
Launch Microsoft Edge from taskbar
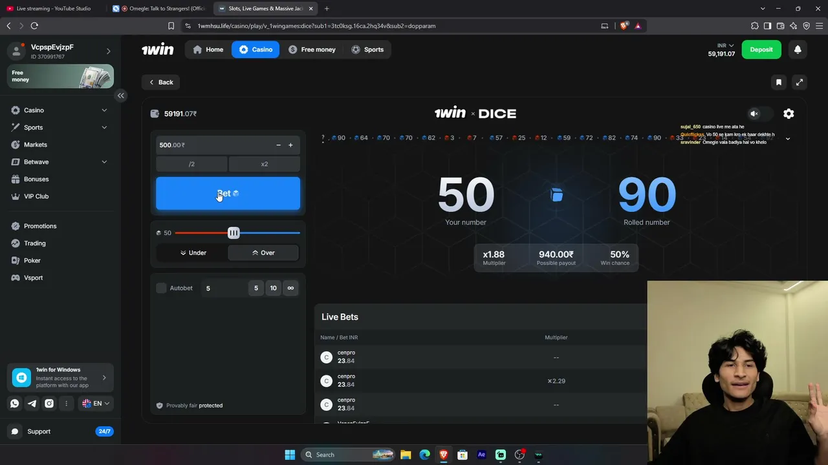(424, 455)
